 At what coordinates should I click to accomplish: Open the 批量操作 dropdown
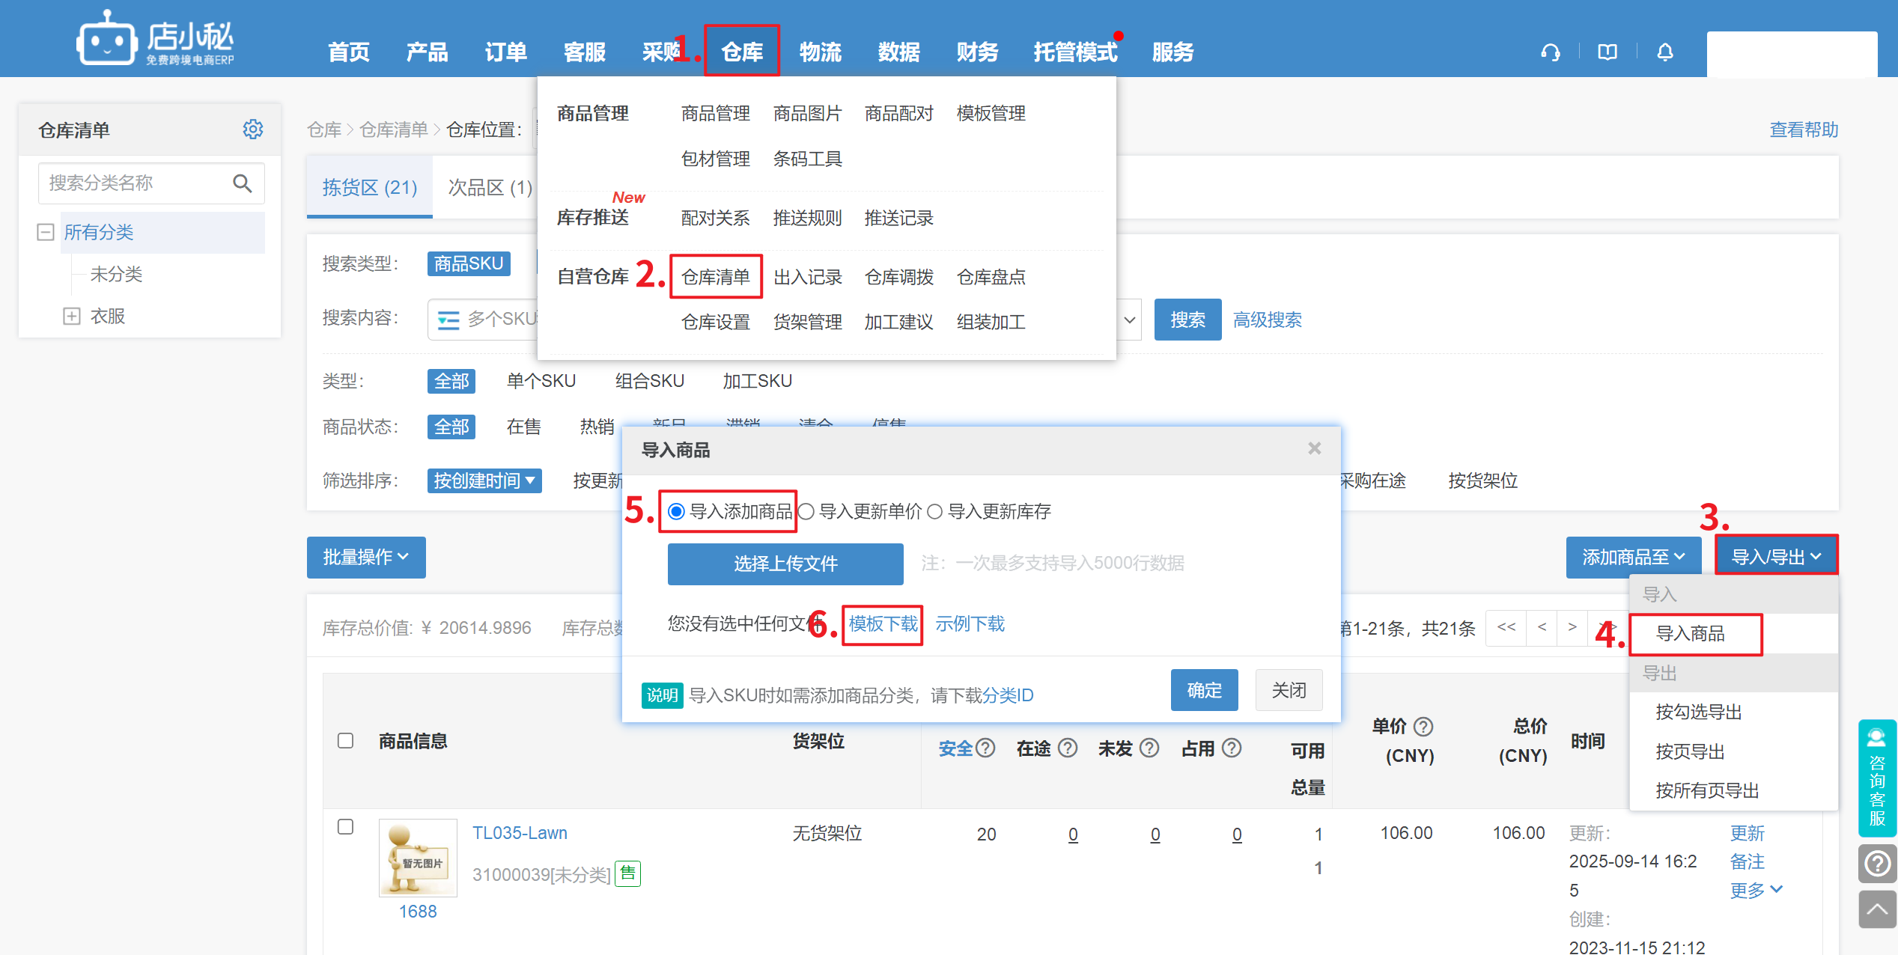pyautogui.click(x=366, y=557)
